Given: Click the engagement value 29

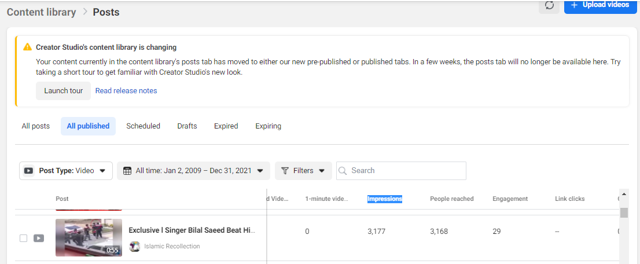Looking at the screenshot, I should click(x=496, y=232).
